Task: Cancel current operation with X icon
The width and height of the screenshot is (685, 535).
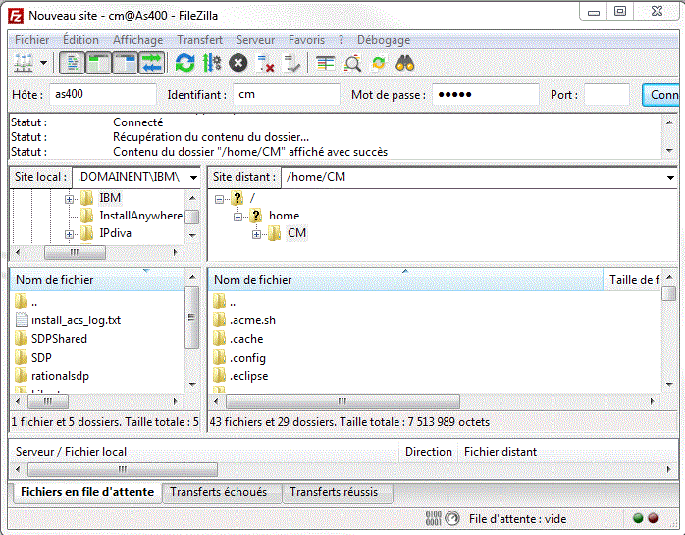Action: point(238,63)
